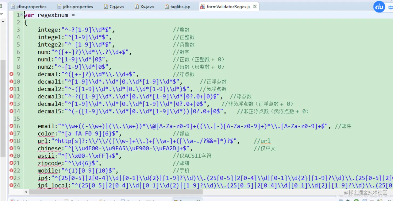Click the '//邮件' comment on email line
393x201 pixels.
point(343,126)
